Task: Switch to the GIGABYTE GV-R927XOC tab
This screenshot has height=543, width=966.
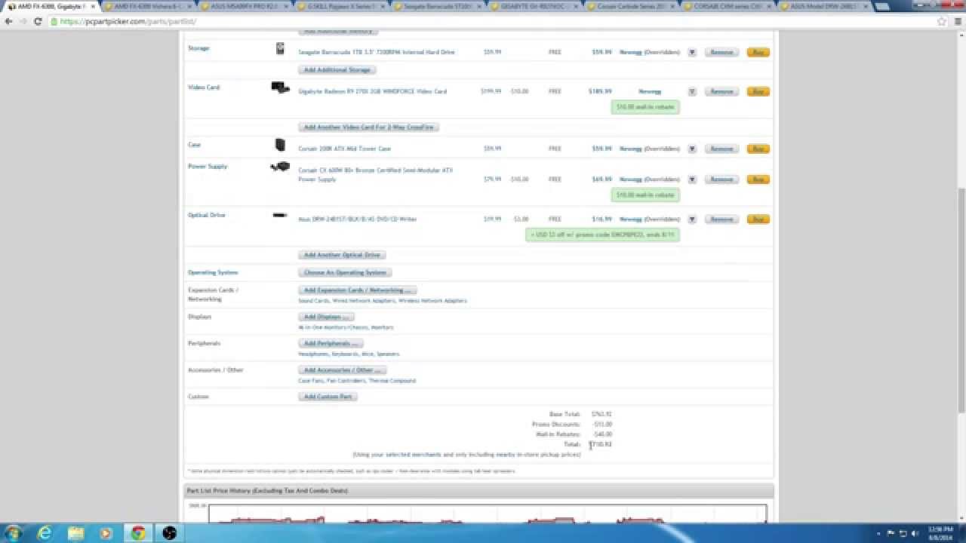Action: (534, 6)
